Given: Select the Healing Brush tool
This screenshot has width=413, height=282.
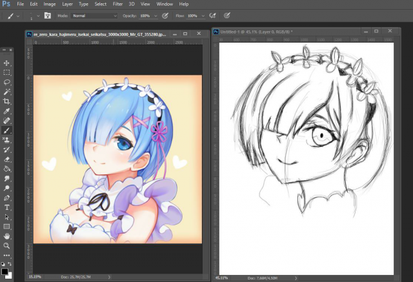Looking at the screenshot, I should click(6, 121).
